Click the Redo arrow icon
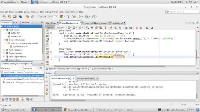This screenshot has width=200, height=112. point(33,17)
